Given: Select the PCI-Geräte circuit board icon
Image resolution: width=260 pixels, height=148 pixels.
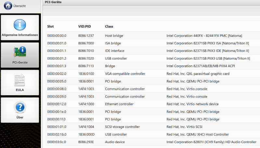Looking at the screenshot, I should (20, 52).
